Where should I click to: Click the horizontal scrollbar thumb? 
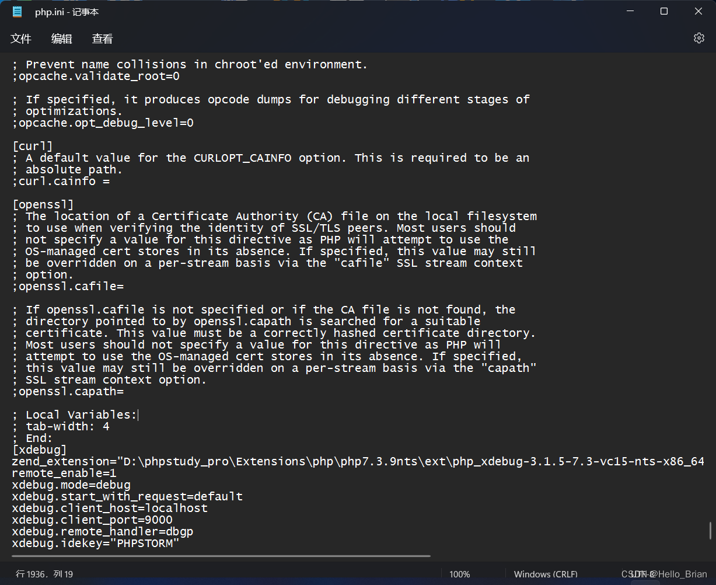221,556
